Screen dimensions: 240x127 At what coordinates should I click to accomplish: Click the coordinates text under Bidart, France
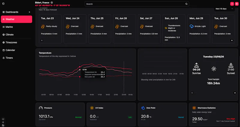click(x=52, y=5)
